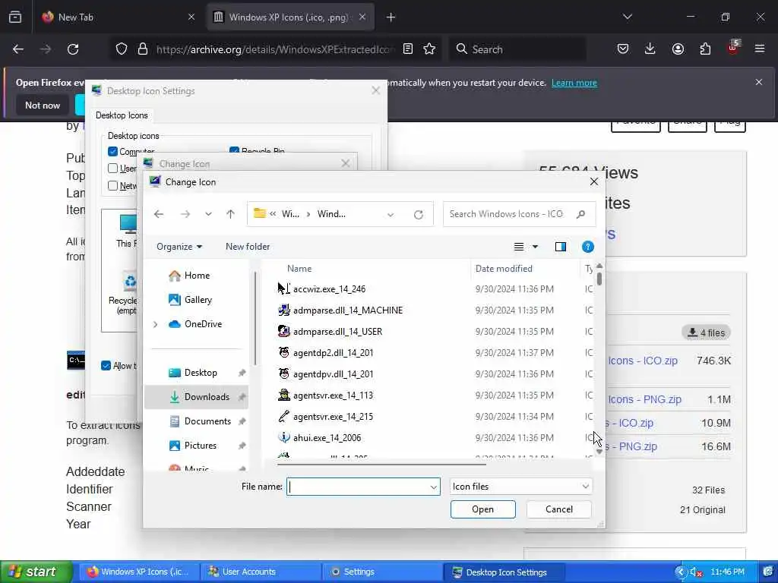
Task: Open Firefox extensions menu
Action: [705, 49]
